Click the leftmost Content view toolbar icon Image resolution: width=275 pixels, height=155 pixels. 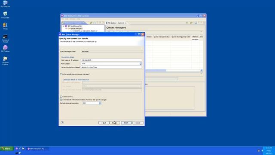point(187,23)
